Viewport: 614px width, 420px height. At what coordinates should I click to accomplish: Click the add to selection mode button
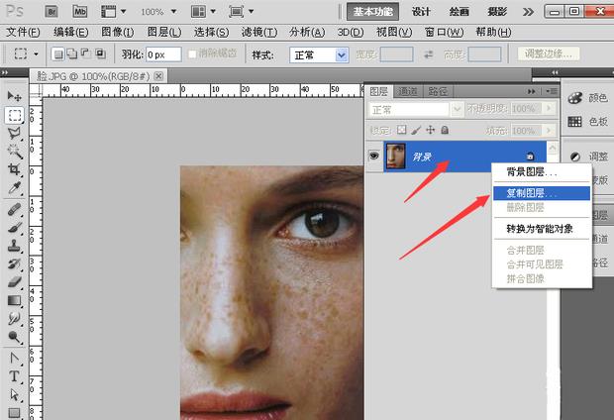pyautogui.click(x=72, y=54)
